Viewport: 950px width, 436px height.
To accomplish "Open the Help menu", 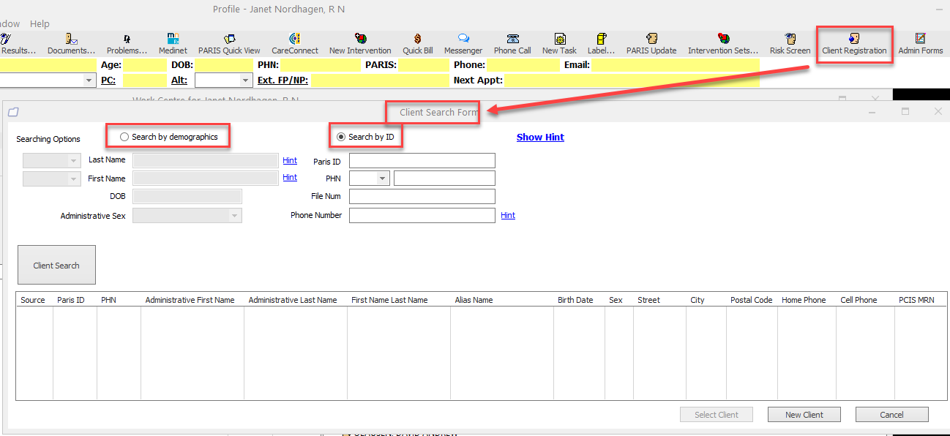I will point(40,23).
